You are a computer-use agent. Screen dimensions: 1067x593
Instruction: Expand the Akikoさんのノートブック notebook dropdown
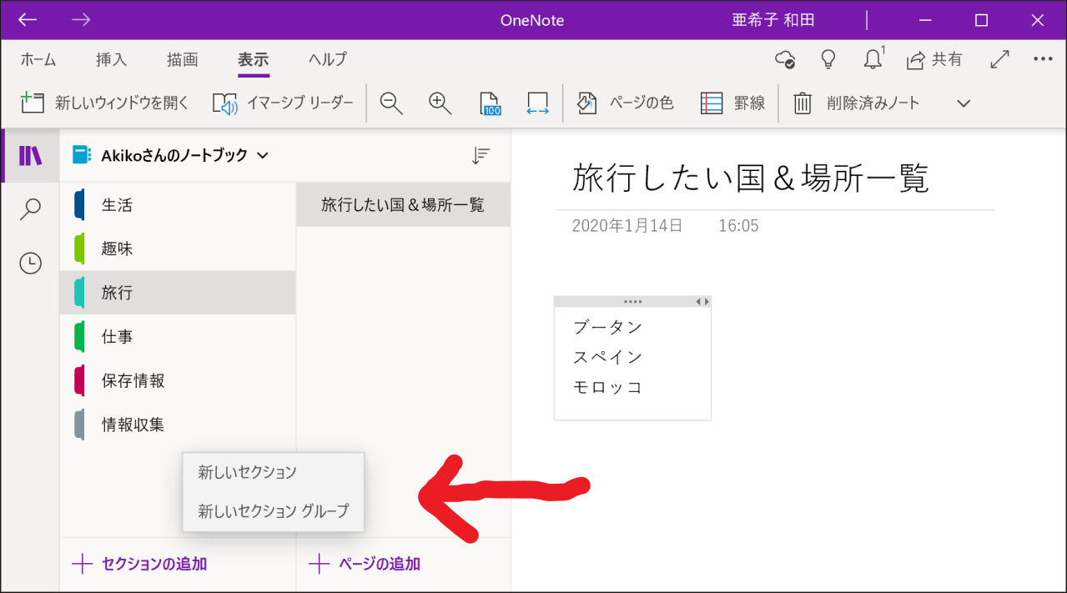coord(263,155)
